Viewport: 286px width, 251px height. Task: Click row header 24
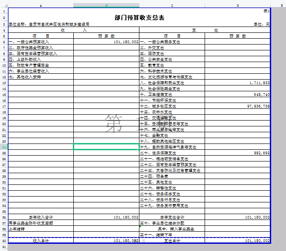pos(4,147)
